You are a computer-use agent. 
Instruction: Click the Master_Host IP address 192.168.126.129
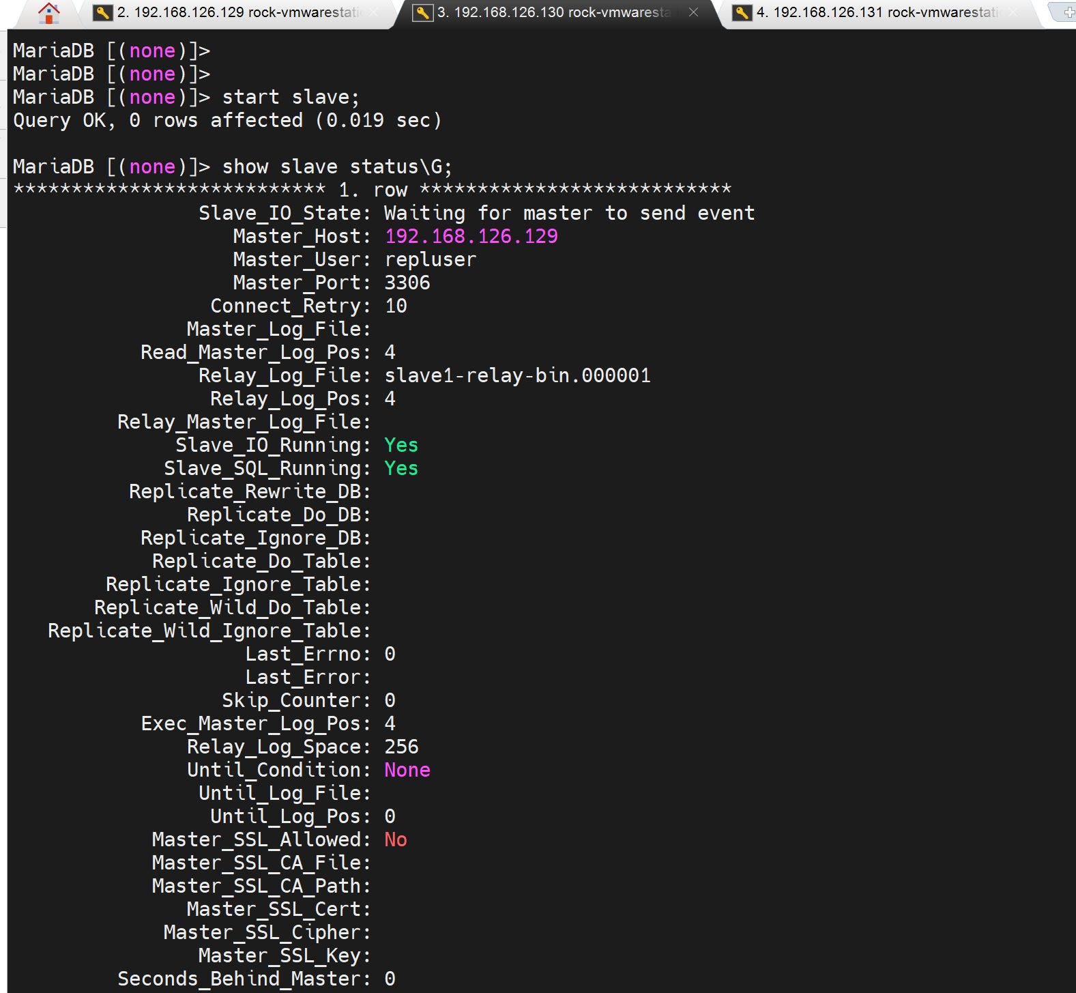pyautogui.click(x=471, y=236)
